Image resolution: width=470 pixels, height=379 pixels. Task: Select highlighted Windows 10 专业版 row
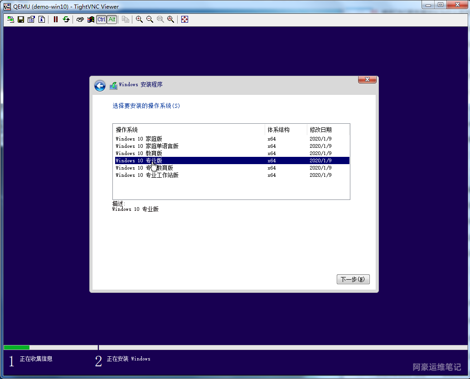click(233, 160)
